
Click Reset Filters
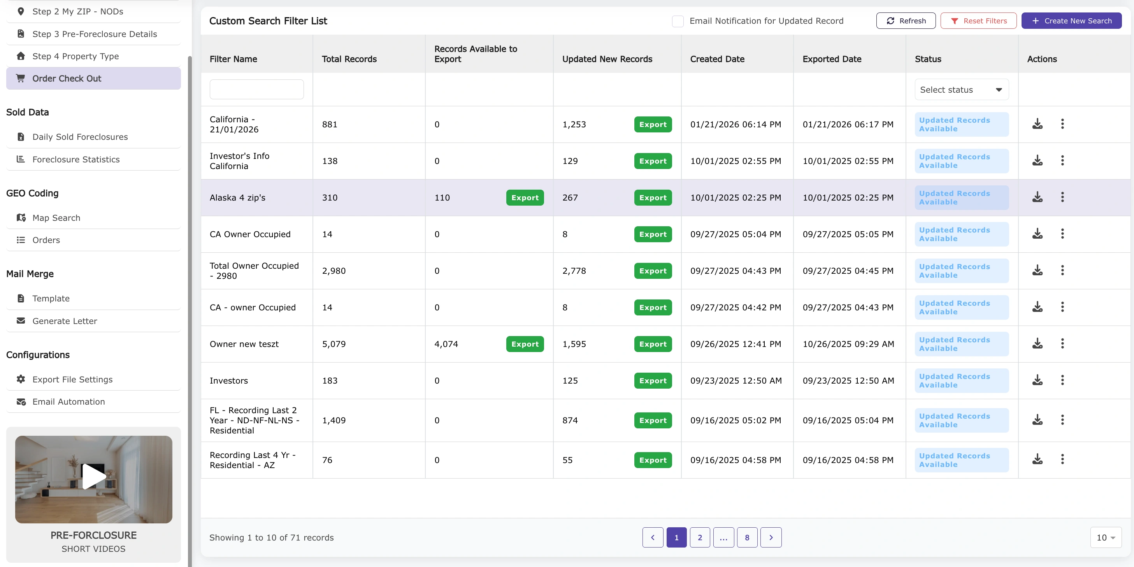click(x=978, y=21)
